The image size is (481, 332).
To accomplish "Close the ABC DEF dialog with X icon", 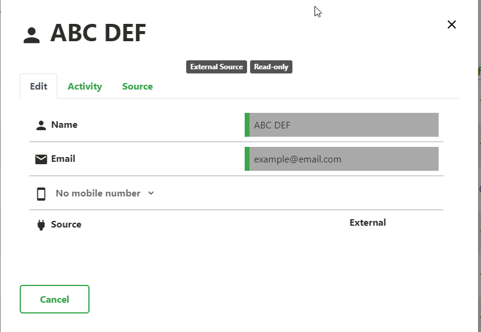I will tap(452, 24).
